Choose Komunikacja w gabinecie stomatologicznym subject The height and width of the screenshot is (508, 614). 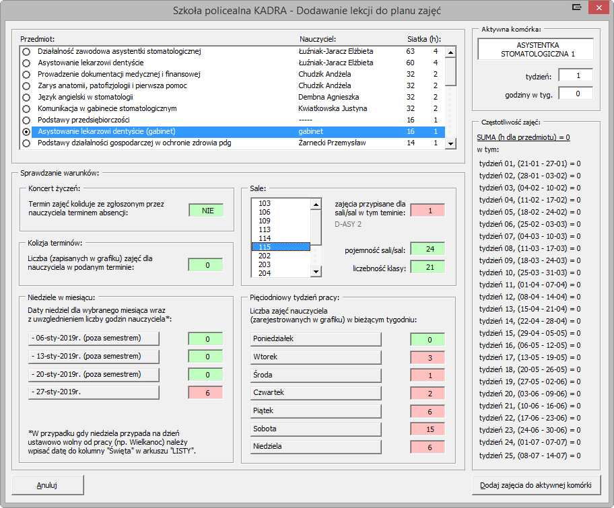(26, 108)
